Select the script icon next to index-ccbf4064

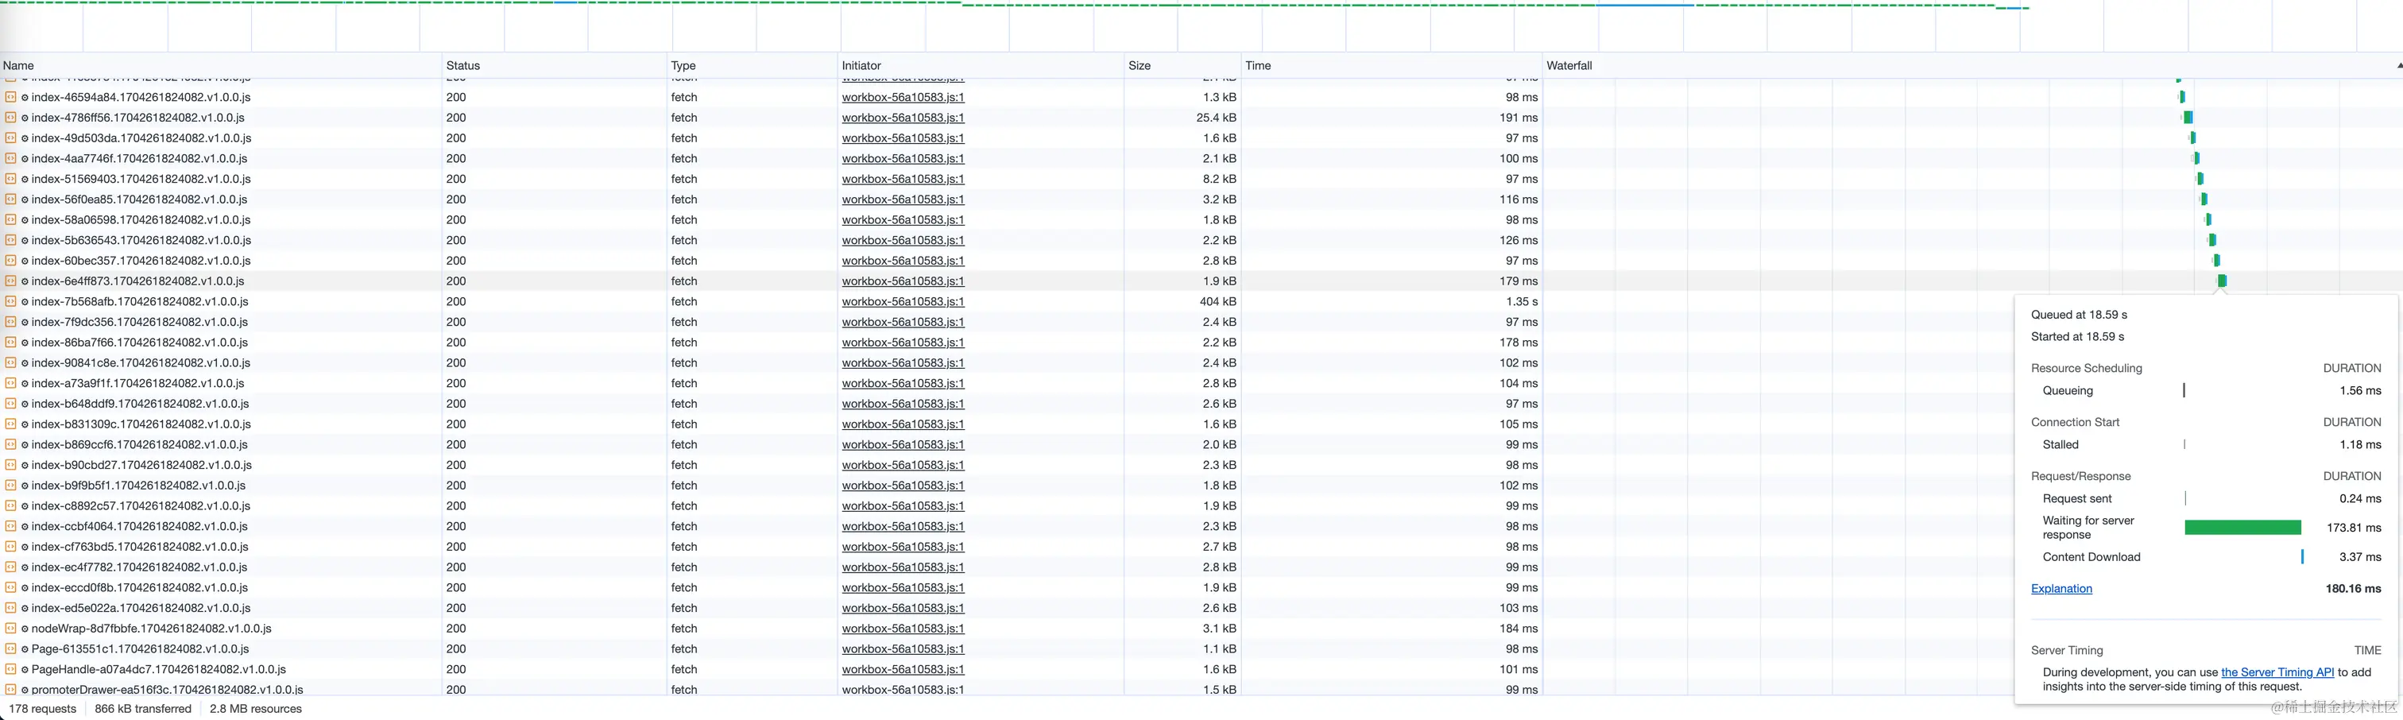coord(10,527)
